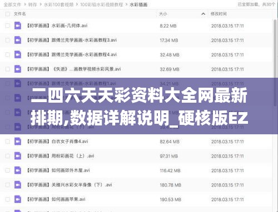Check the box for 如何画郊外木屋.avi
The height and width of the screenshot is (212, 278).
[7, 170]
